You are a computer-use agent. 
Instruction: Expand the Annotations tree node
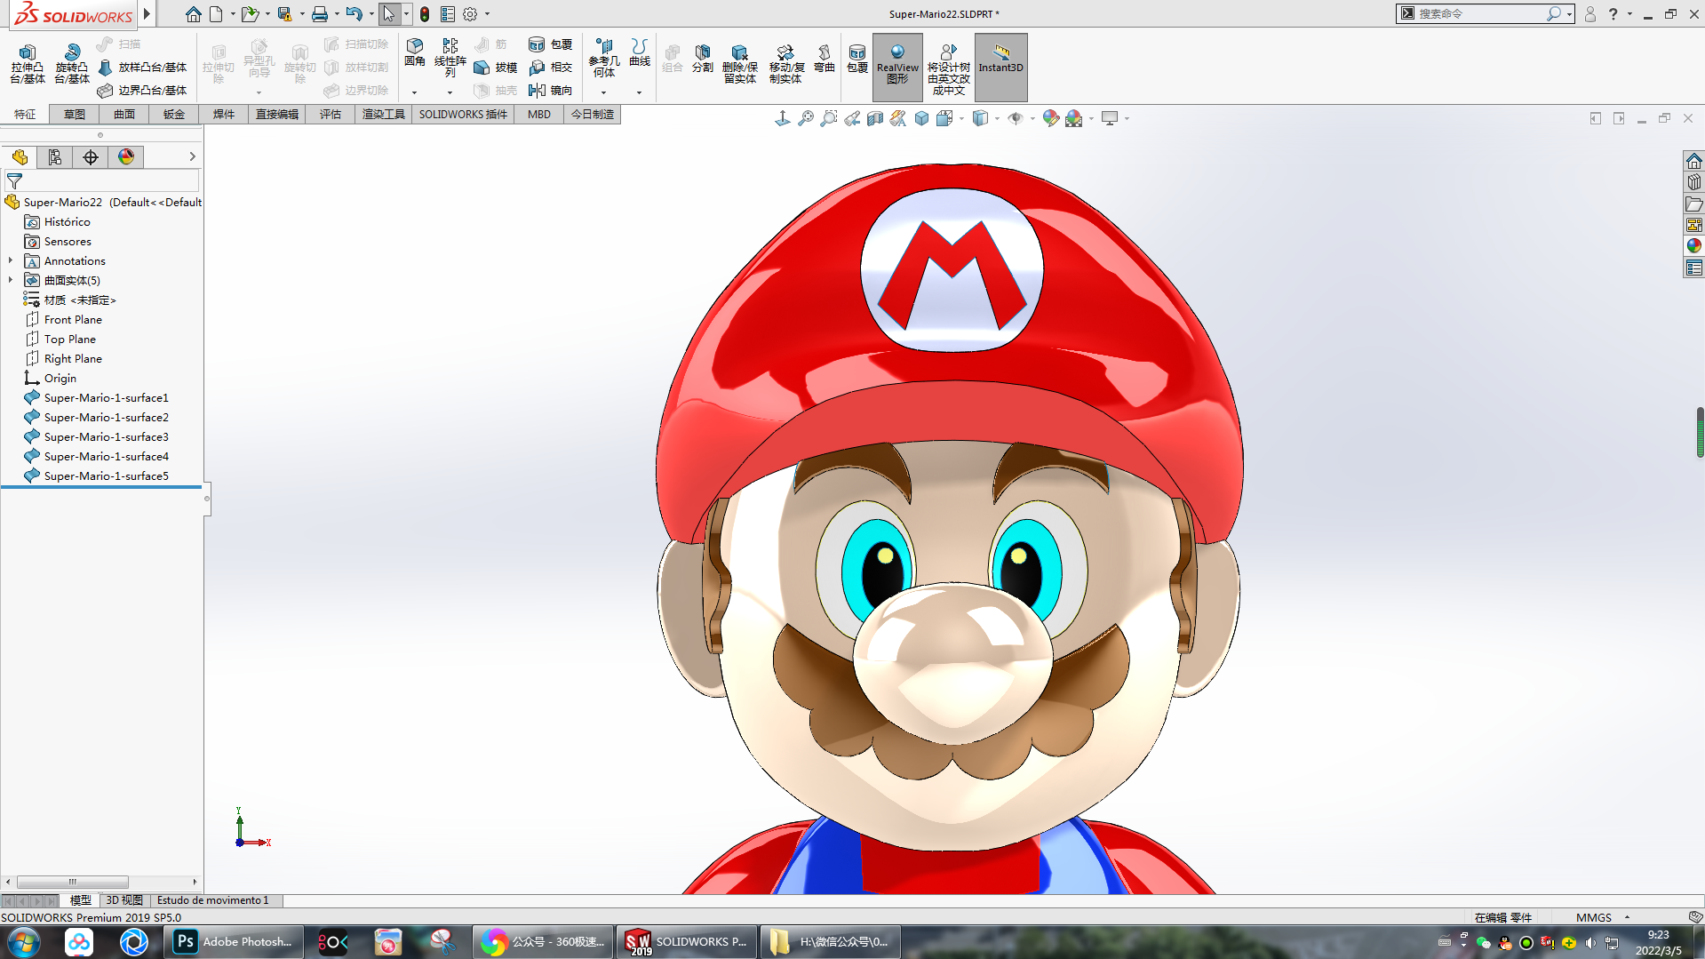(x=11, y=261)
